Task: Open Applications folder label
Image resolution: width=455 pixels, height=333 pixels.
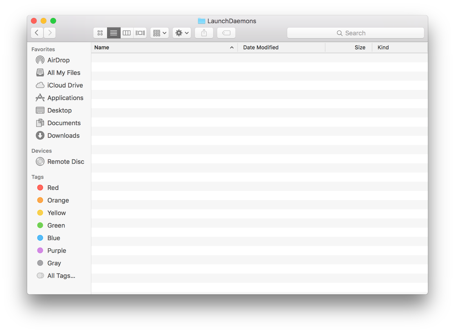Action: tap(65, 98)
